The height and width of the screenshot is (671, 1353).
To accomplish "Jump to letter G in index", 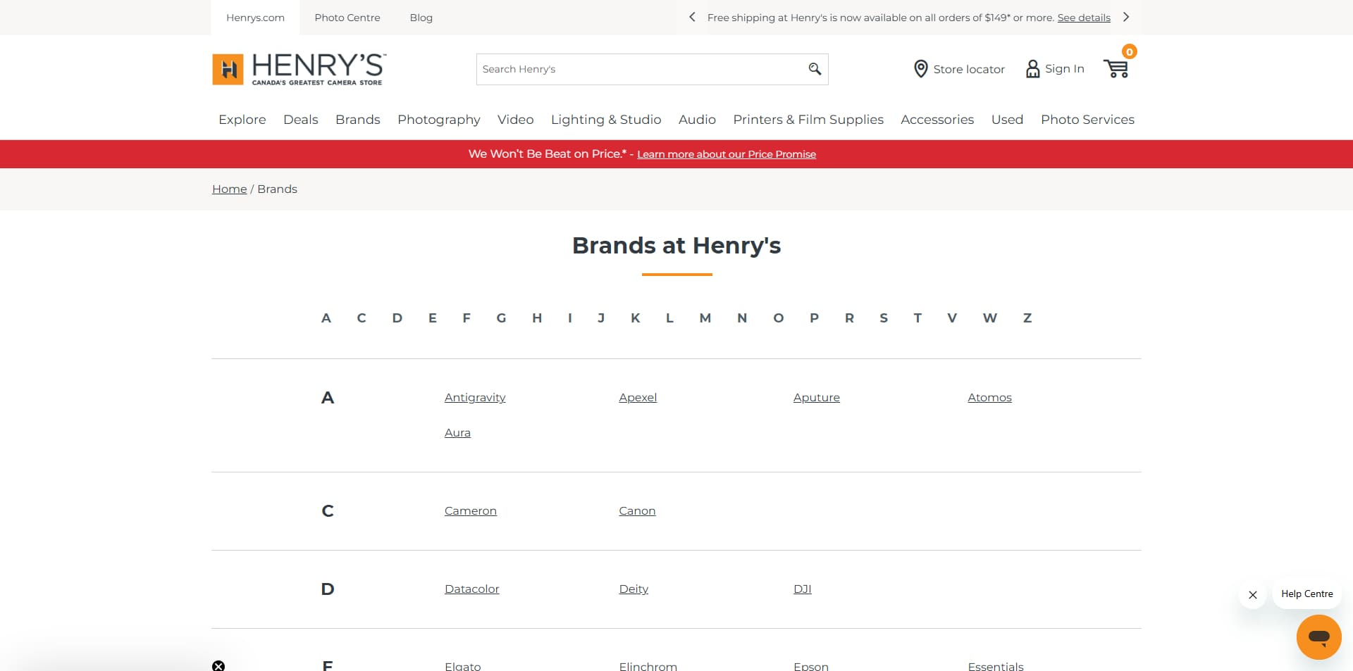I will tap(502, 318).
